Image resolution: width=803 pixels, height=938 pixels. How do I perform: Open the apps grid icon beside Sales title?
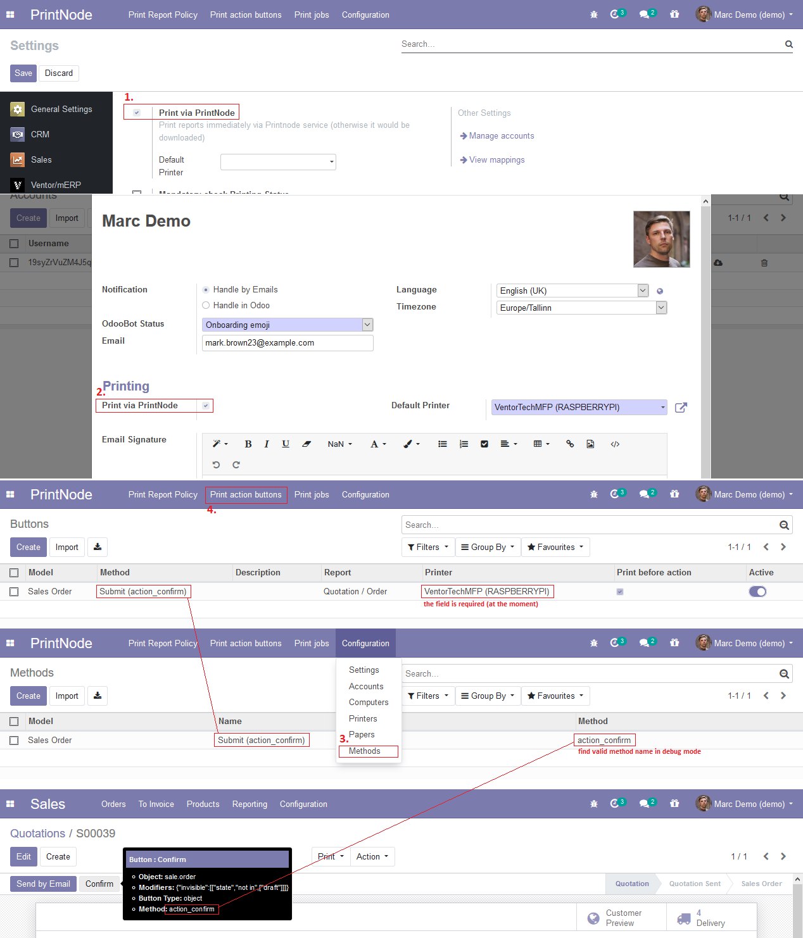coord(10,804)
